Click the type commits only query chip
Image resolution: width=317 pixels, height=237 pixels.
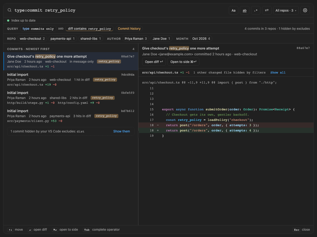(x=38, y=29)
